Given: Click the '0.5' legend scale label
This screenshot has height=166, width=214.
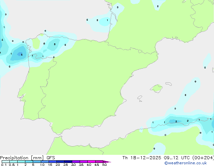Looking at the screenshot, I should [x=11, y=165].
